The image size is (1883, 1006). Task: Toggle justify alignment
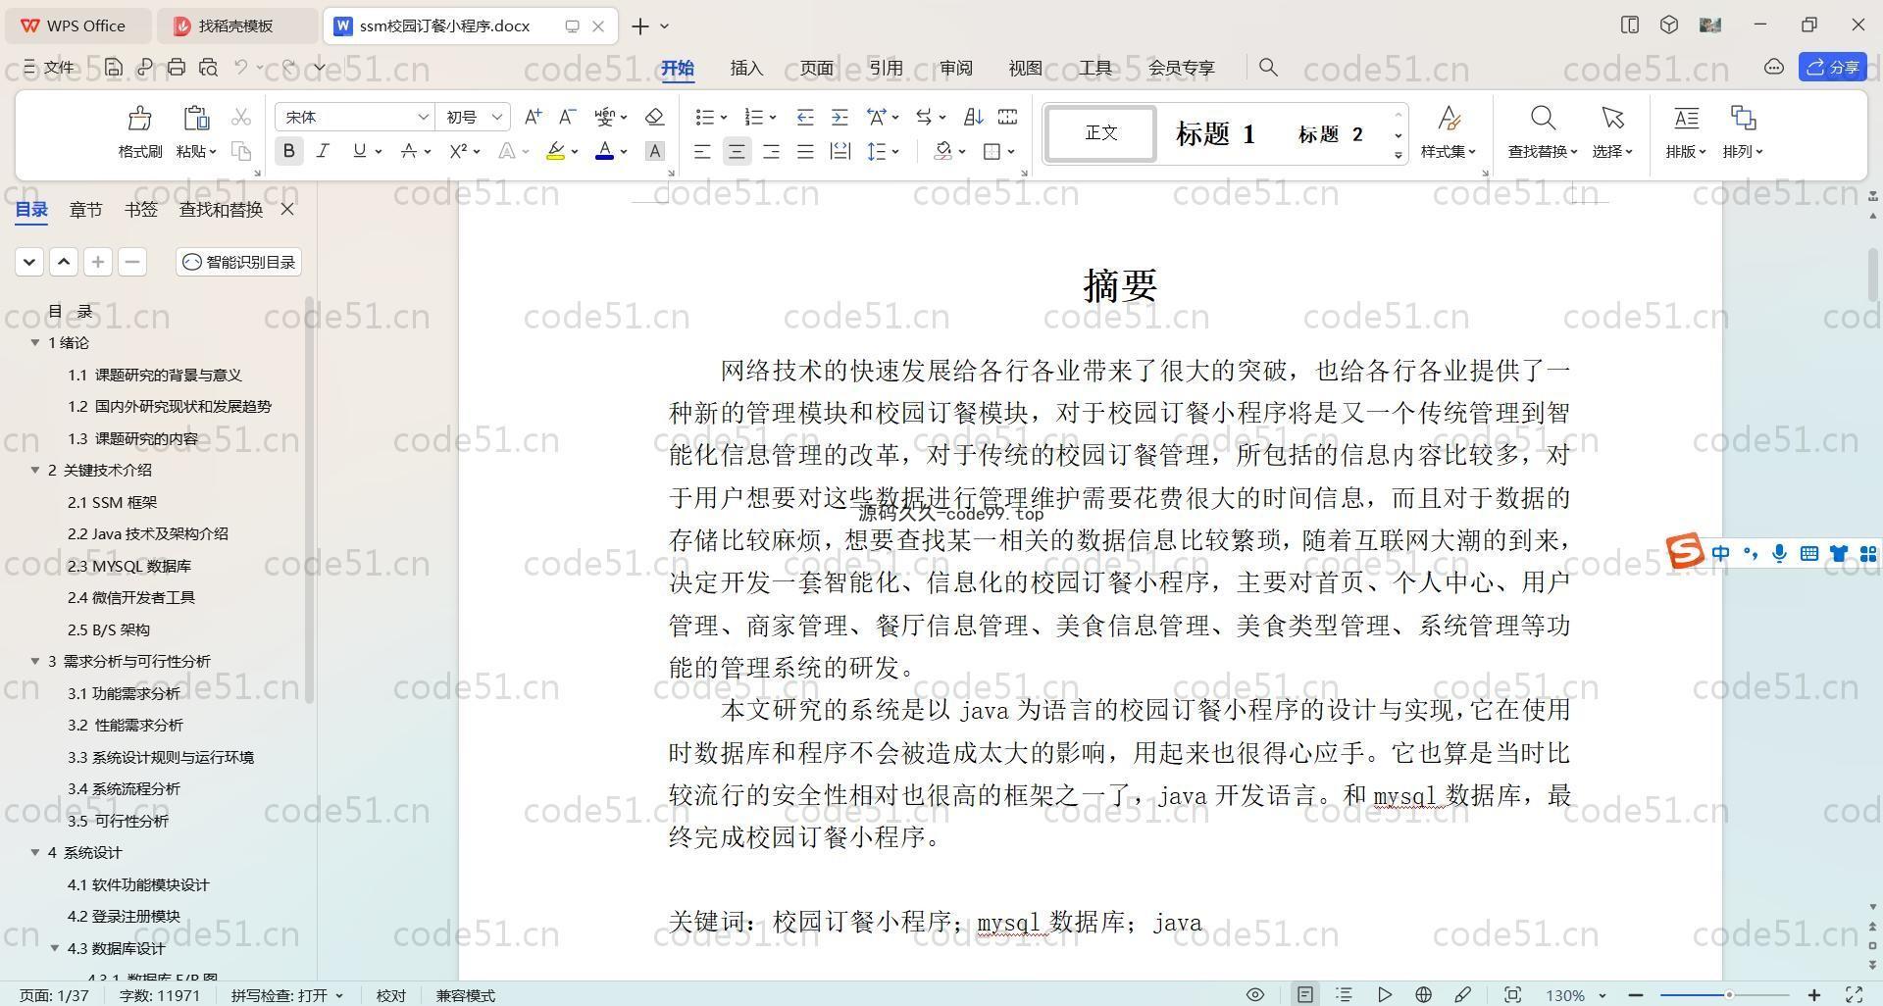tap(805, 151)
